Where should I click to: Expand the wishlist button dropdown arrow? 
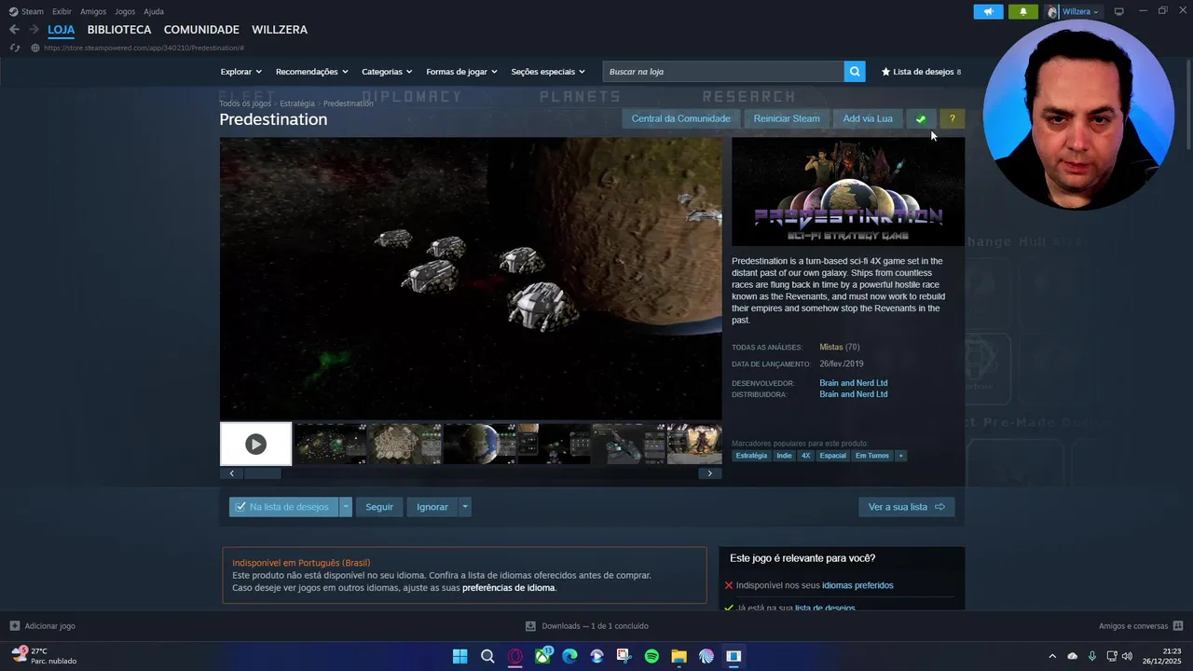click(346, 507)
